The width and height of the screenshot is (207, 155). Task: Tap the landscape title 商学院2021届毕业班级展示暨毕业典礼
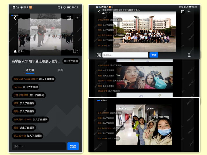[x=121, y=10]
